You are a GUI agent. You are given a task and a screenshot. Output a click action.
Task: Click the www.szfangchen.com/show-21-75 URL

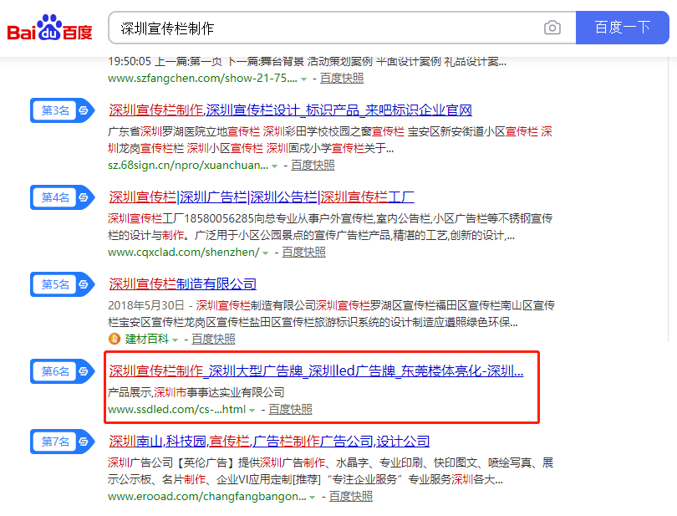[202, 79]
